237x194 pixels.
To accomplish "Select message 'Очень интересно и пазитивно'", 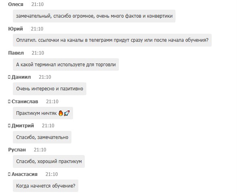I will (x=49, y=89).
